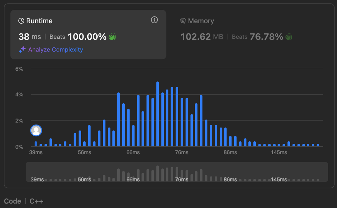Click clapping hands icon next to 100.00%
337x208 pixels.
coord(112,37)
